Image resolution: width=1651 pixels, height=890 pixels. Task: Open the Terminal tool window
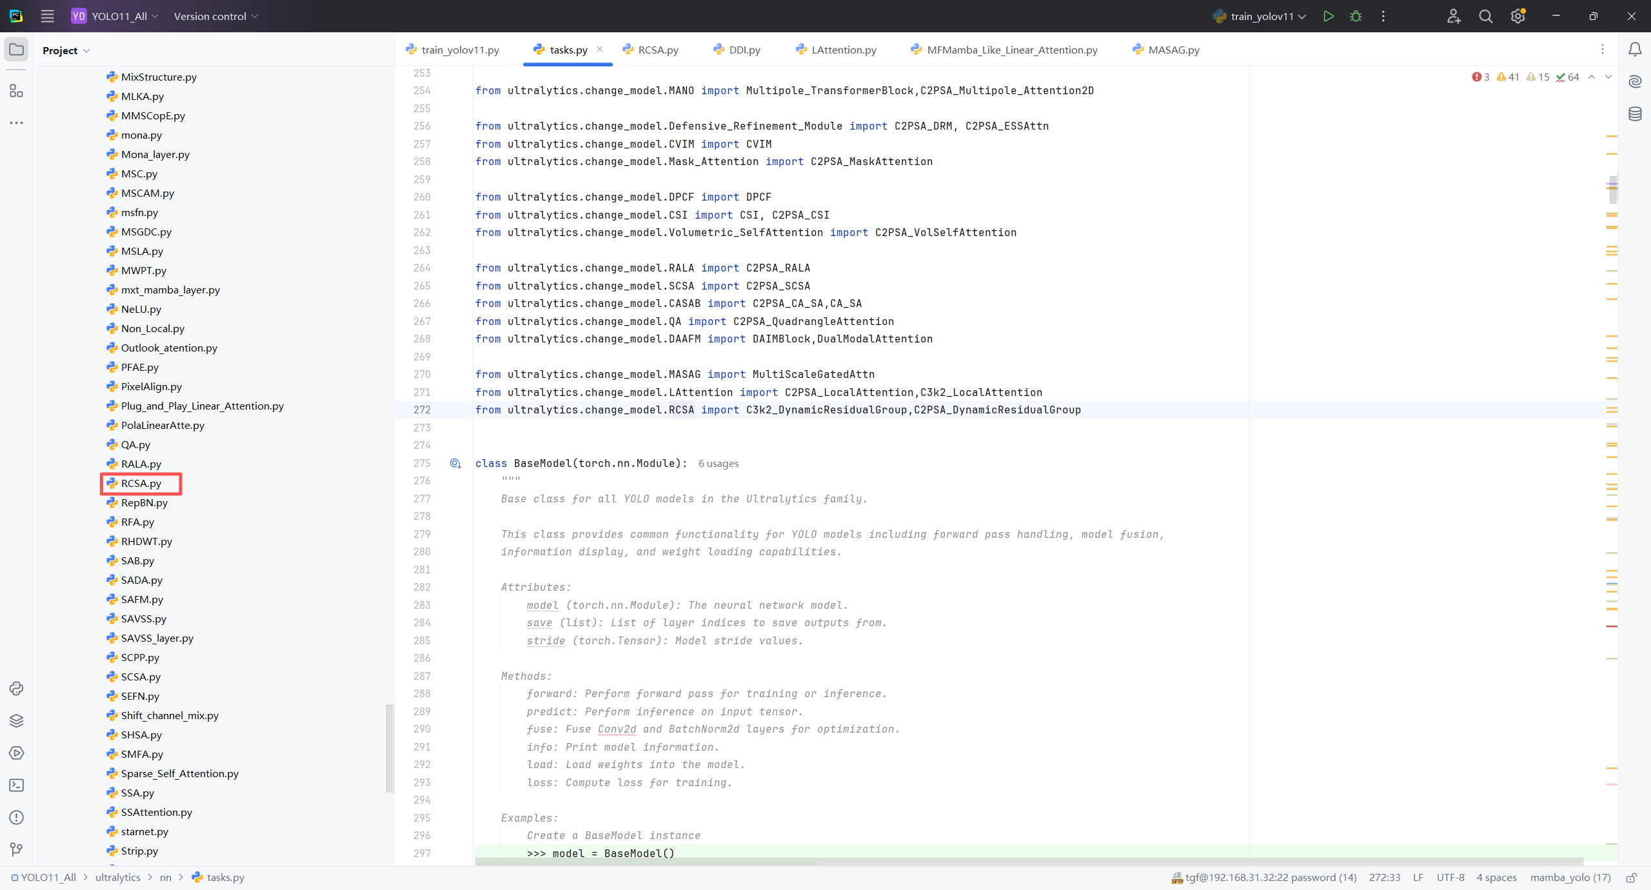tap(16, 785)
